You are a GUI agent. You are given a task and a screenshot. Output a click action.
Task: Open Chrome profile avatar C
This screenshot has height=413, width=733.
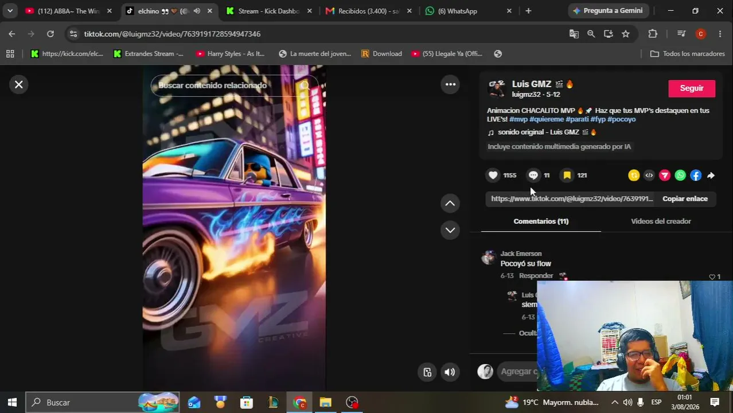click(x=700, y=34)
